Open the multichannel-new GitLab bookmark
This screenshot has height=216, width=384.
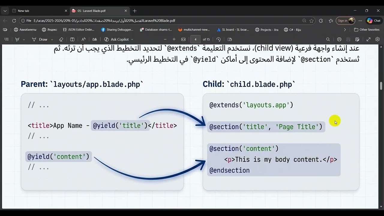coord(194,30)
